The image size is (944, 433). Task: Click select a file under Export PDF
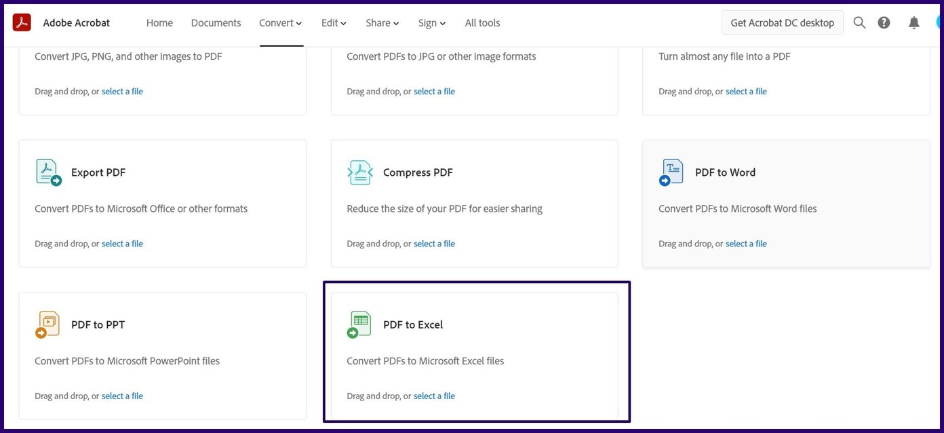pyautogui.click(x=122, y=244)
